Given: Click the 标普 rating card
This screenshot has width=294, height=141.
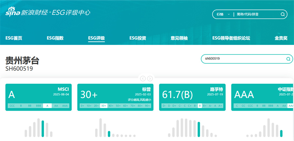Looking at the screenshot, I should [x=115, y=97].
